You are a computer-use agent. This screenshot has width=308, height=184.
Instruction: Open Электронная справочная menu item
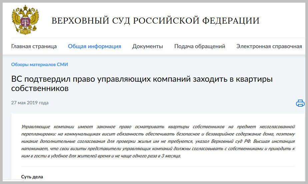269,46
